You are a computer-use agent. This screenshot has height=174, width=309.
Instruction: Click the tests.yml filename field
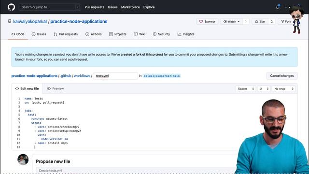pos(115,76)
